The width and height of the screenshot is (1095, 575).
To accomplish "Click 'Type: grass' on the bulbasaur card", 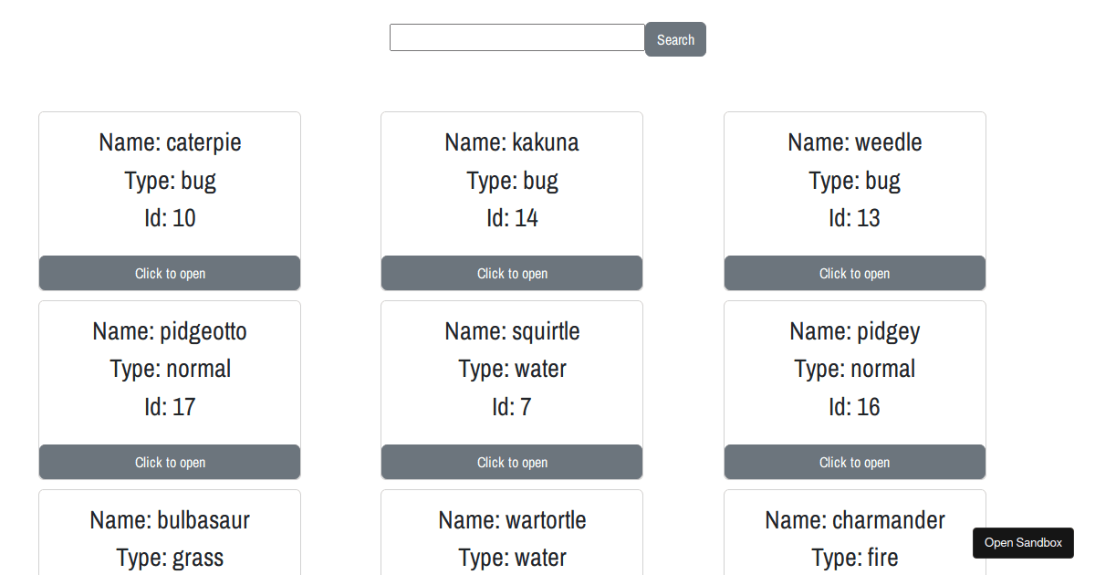I will (x=170, y=558).
